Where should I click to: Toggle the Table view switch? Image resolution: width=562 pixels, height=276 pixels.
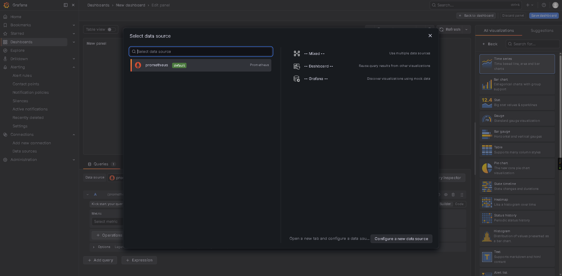(112, 29)
